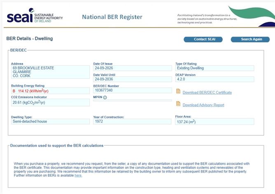Click the BER/DEC section legend
This screenshot has height=194, width=275.
(x=19, y=50)
